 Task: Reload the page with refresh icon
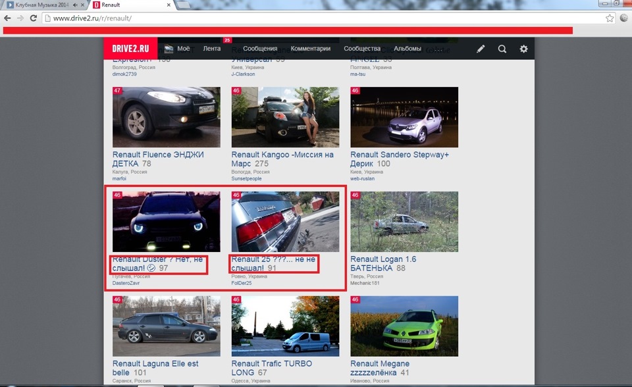click(x=34, y=18)
